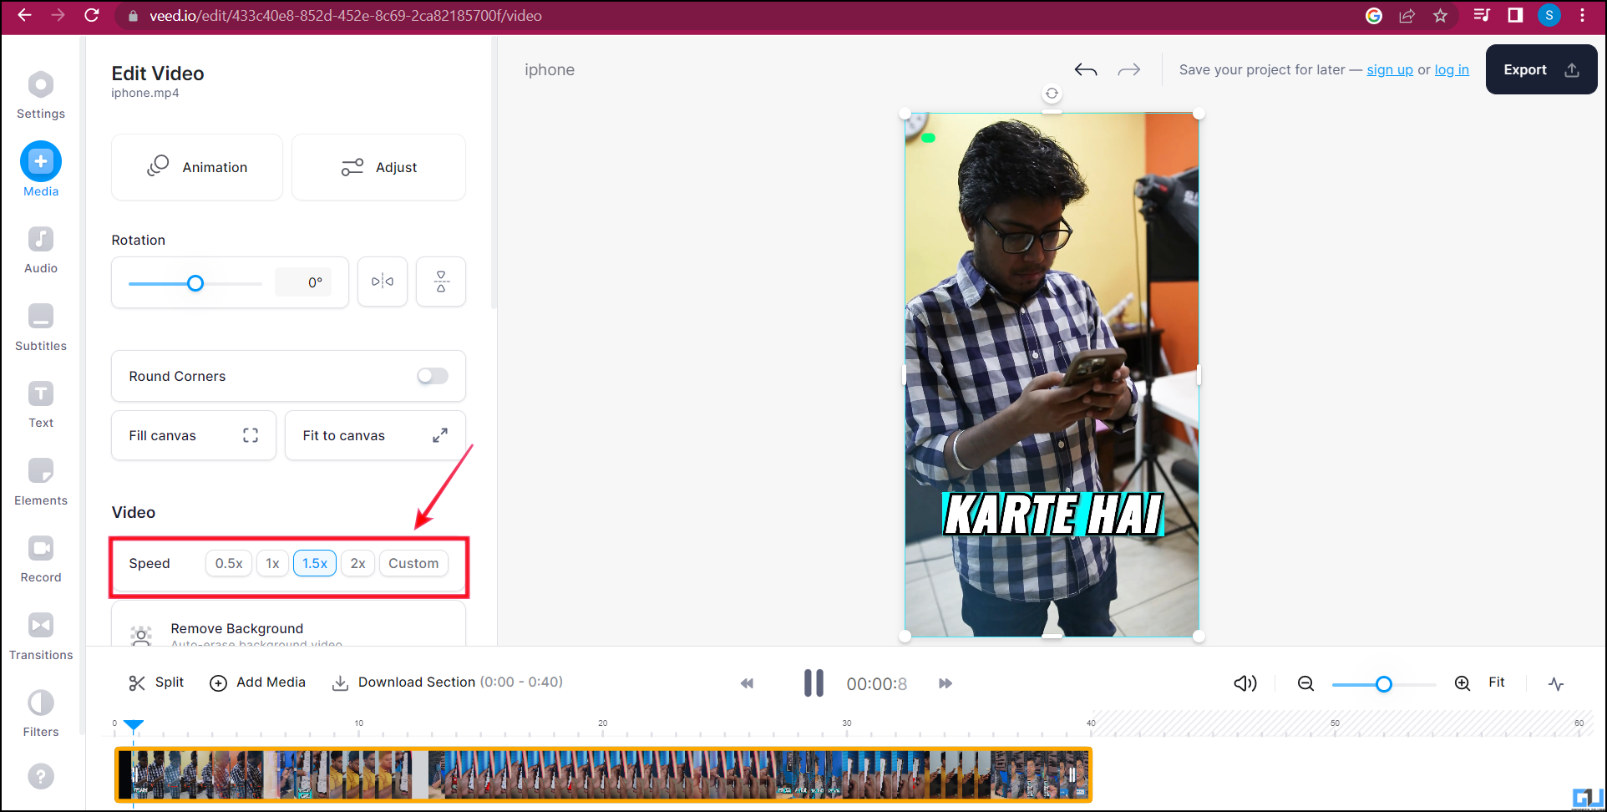The width and height of the screenshot is (1607, 812).
Task: Select the Text tool in the sidebar
Action: 40,401
